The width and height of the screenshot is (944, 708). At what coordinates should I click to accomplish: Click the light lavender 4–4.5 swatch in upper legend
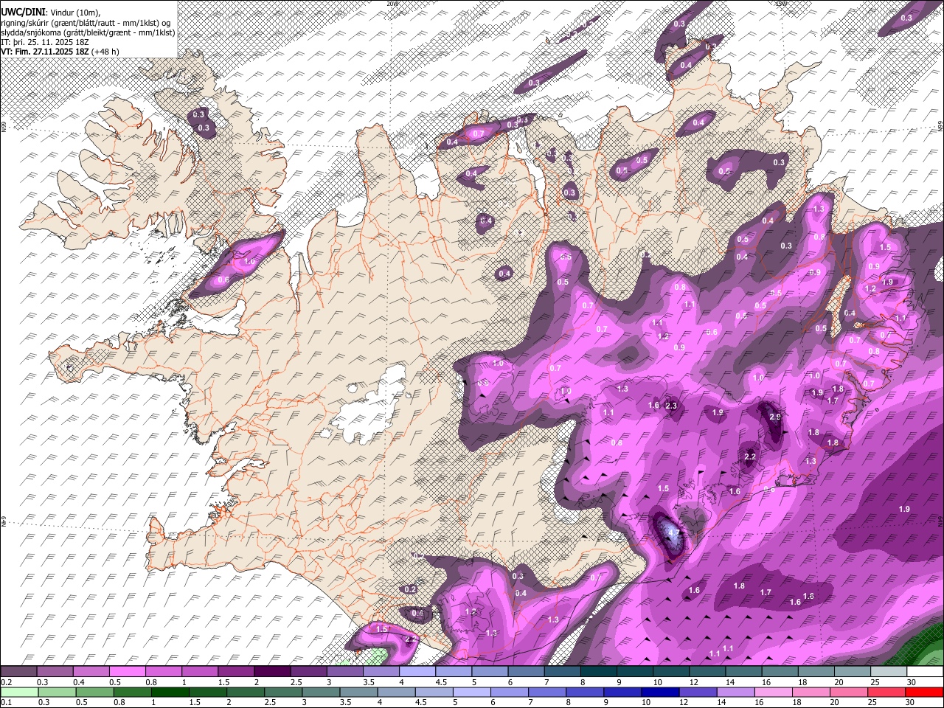tap(417, 672)
